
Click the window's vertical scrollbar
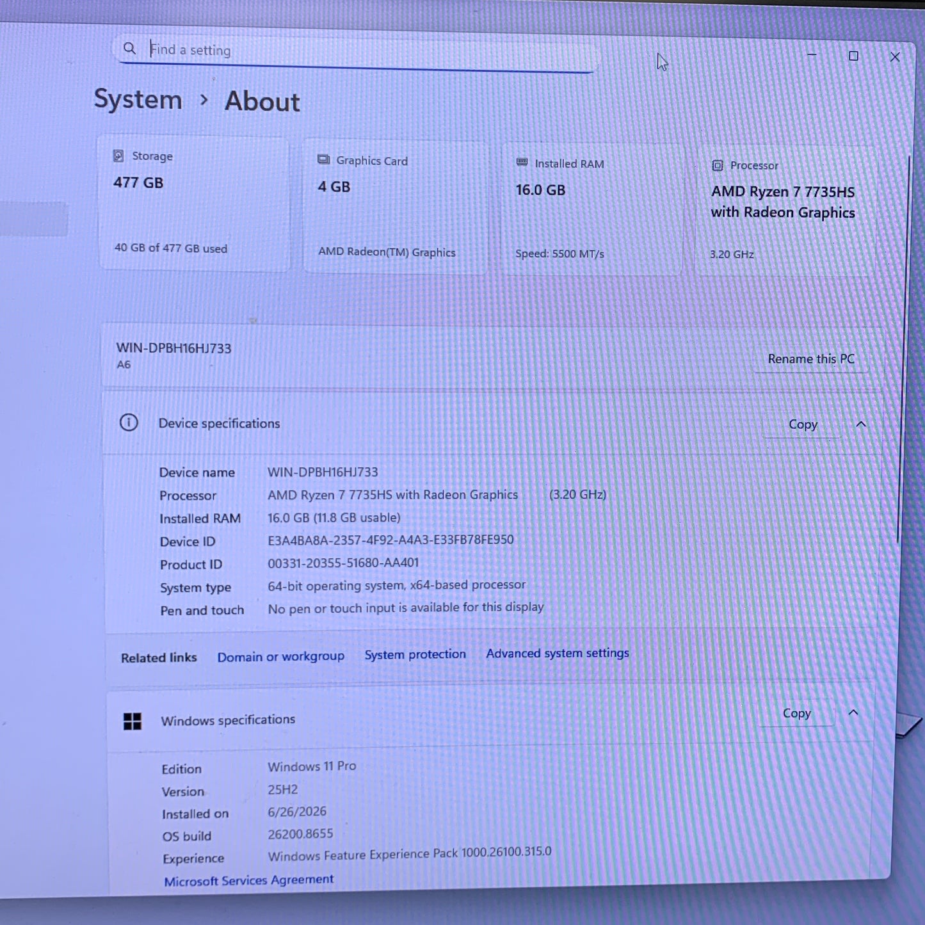tap(904, 349)
